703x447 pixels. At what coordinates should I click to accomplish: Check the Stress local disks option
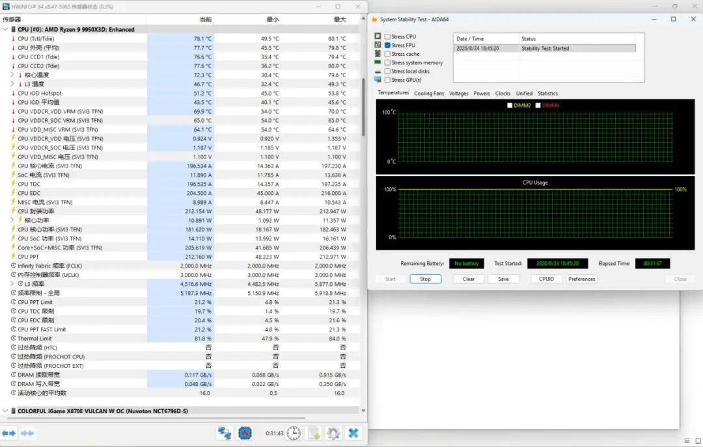click(x=387, y=71)
